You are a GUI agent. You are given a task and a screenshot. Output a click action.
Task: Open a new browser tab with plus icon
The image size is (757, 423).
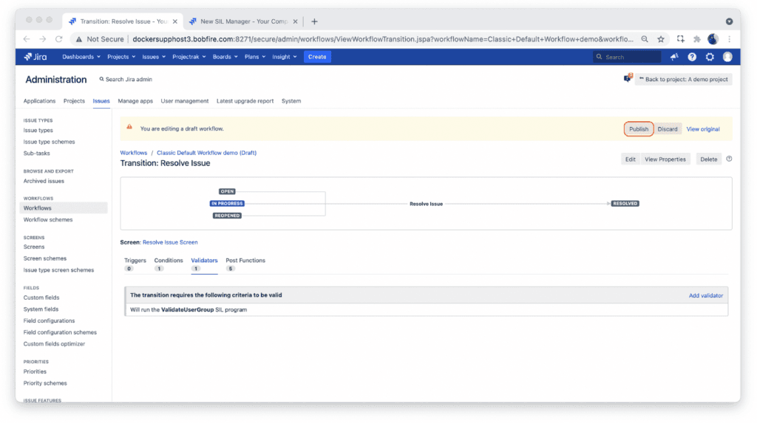pos(314,21)
